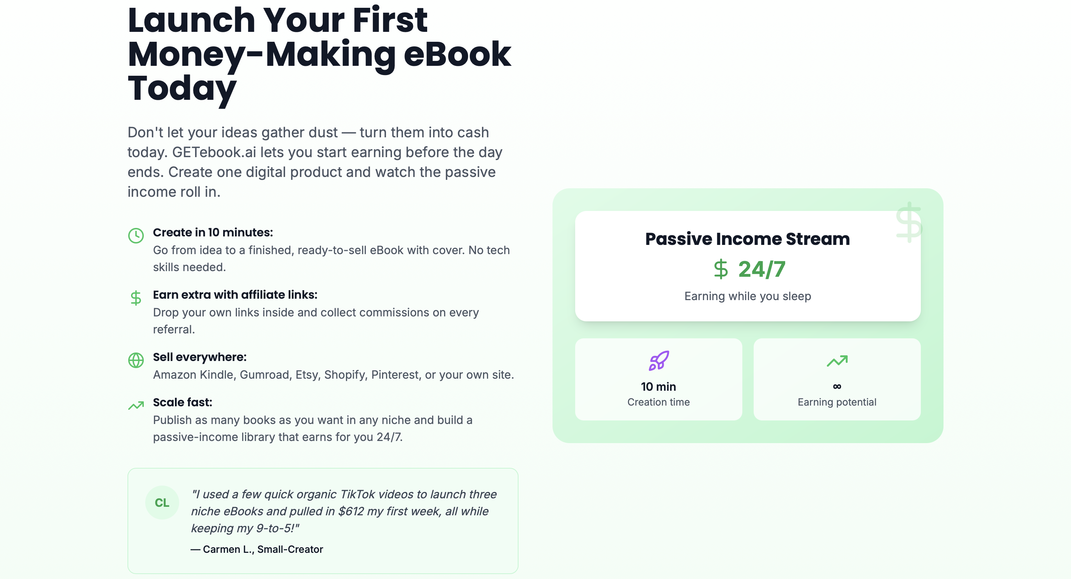Click the trending arrow icon beside Scale fast
This screenshot has width=1071, height=579.
point(136,405)
